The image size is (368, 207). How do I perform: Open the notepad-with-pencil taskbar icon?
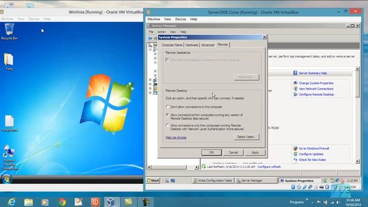[x=79, y=202]
